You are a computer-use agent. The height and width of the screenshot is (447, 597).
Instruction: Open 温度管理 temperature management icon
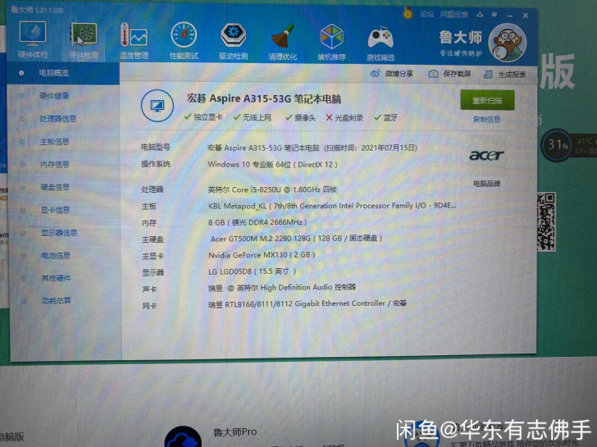134,40
